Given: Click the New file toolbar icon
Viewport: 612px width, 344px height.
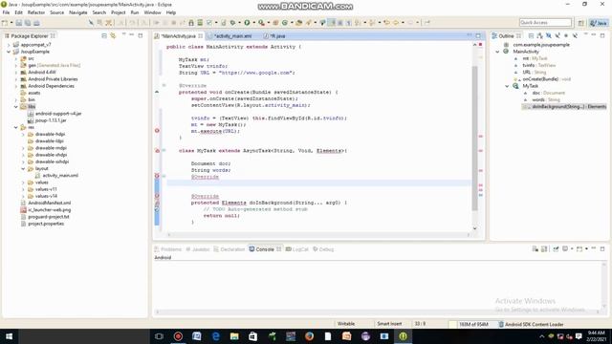Looking at the screenshot, I should click(5, 23).
